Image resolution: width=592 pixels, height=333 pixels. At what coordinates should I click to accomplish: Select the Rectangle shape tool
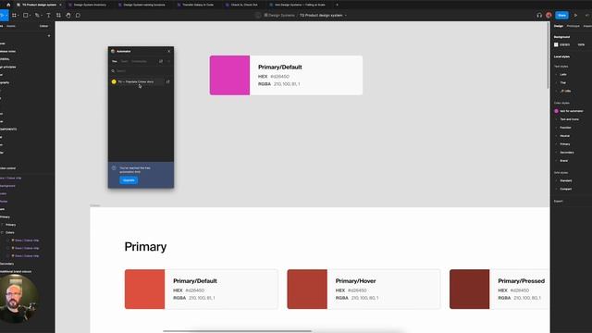[x=25, y=15]
